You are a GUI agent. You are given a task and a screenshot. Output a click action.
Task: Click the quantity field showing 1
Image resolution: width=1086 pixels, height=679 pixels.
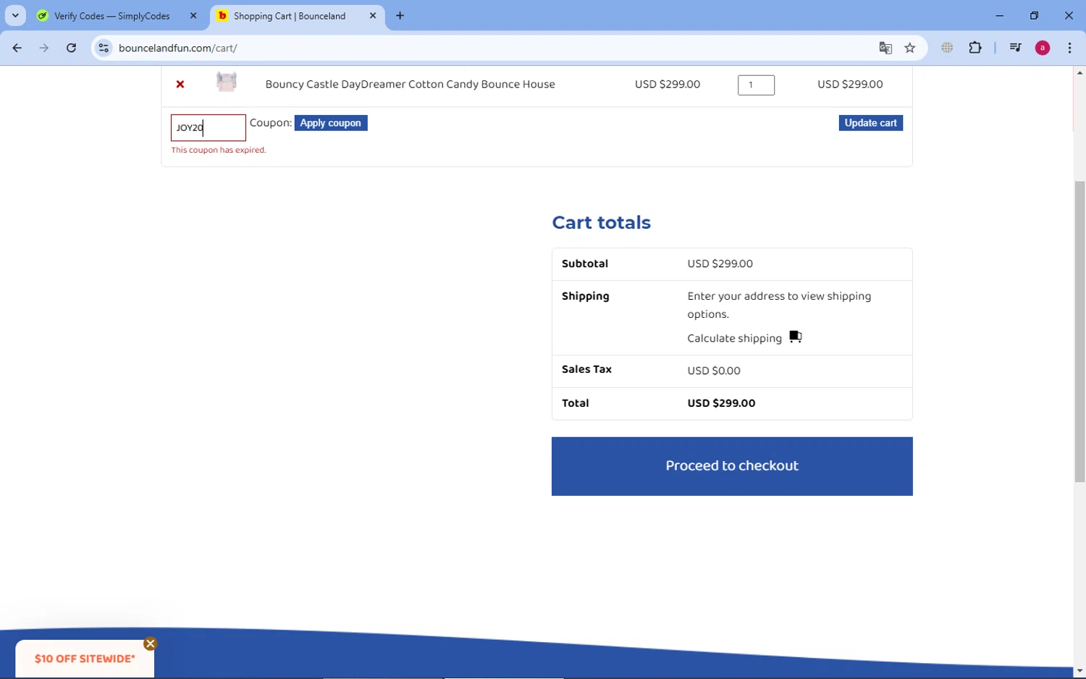tap(756, 85)
